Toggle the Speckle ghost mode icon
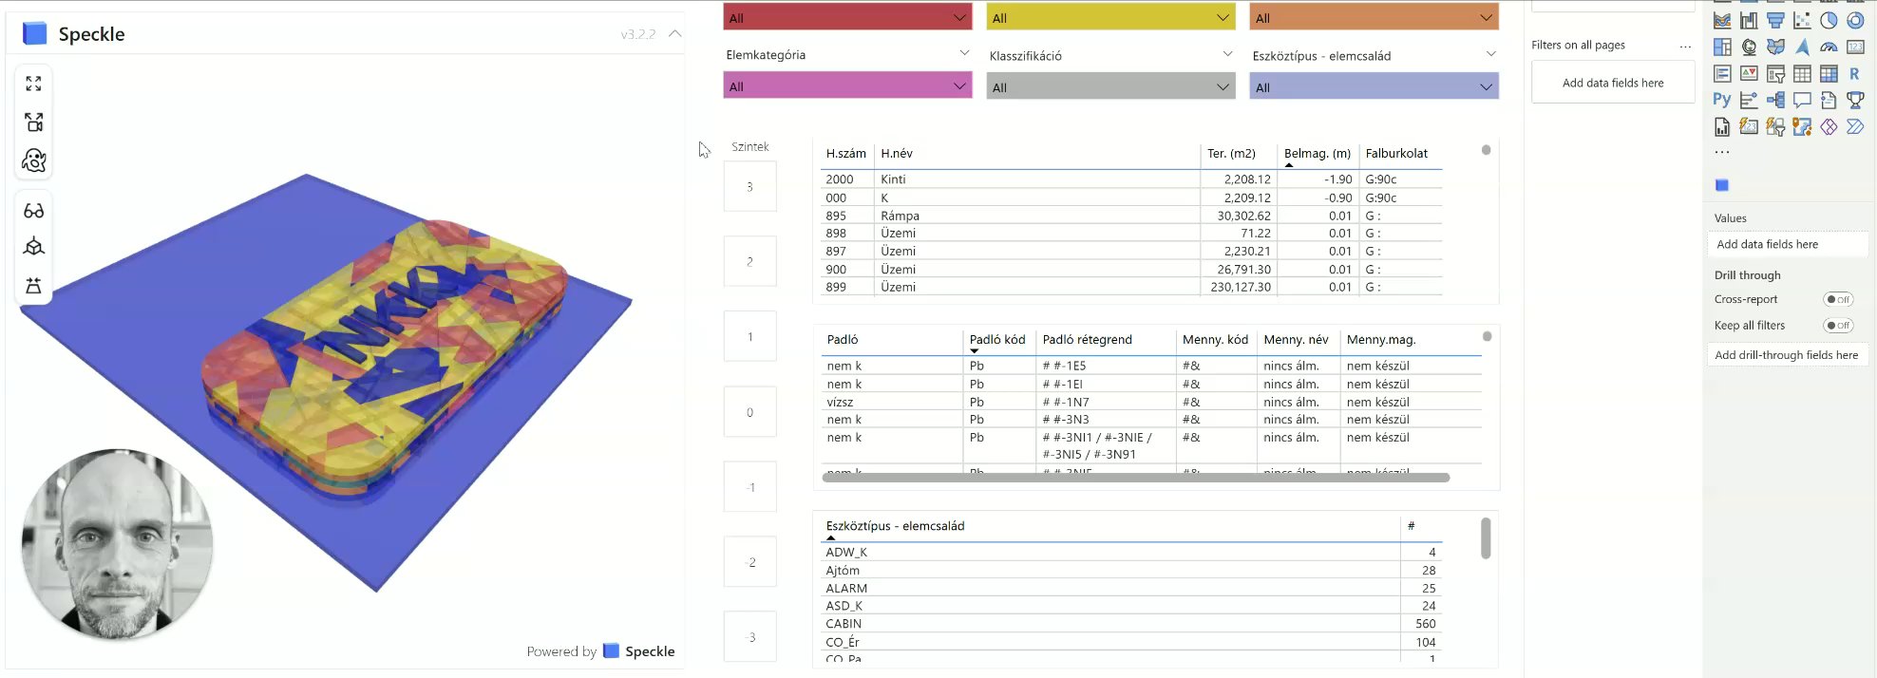 (x=34, y=160)
